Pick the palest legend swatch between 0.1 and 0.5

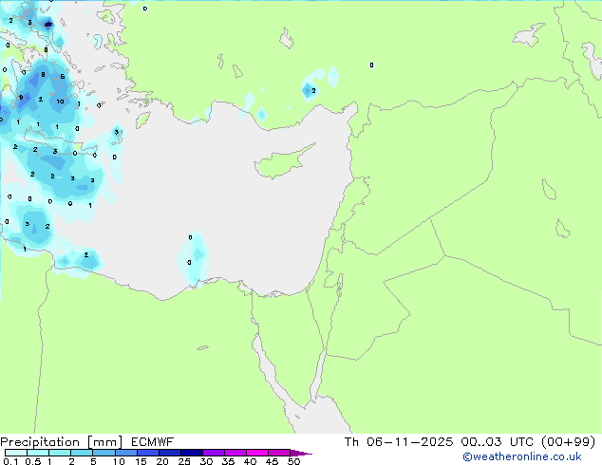pyautogui.click(x=16, y=453)
